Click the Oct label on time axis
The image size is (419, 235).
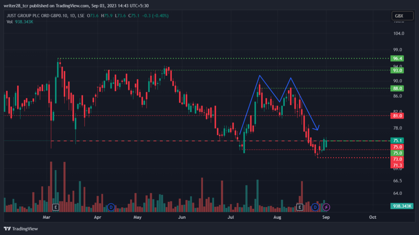click(373, 217)
